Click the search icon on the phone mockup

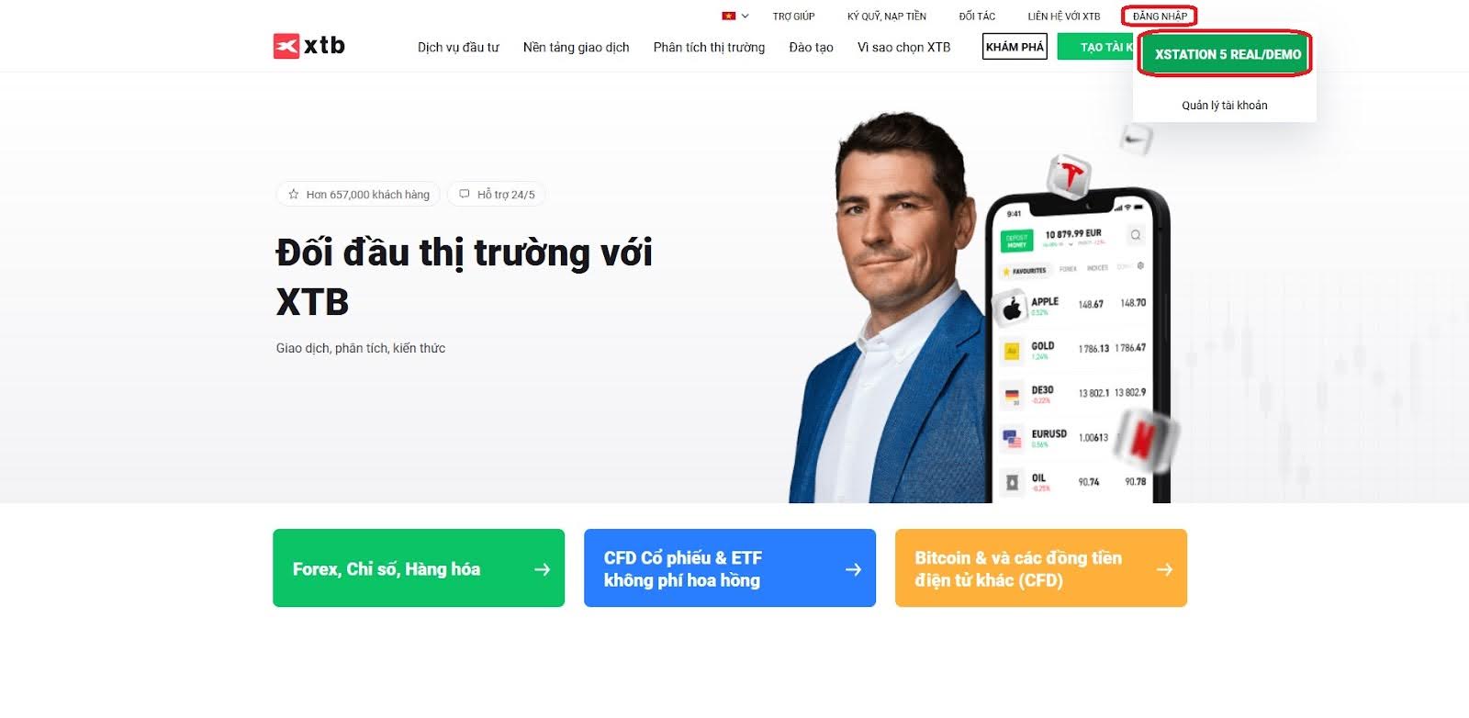click(1136, 235)
